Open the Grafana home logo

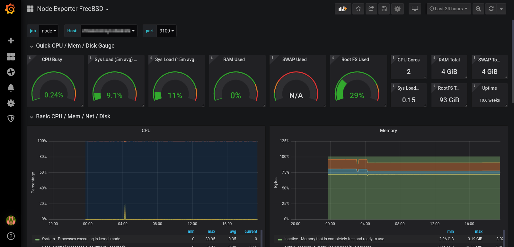(10, 9)
